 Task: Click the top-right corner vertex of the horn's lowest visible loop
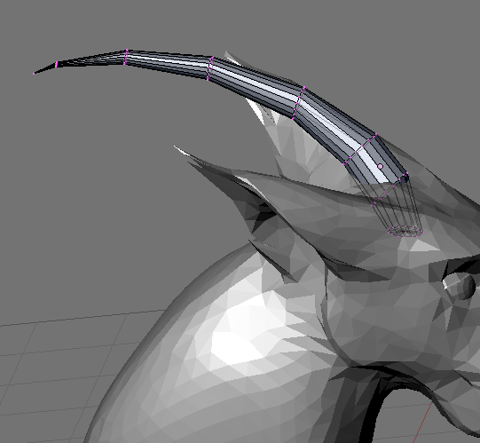(x=407, y=174)
